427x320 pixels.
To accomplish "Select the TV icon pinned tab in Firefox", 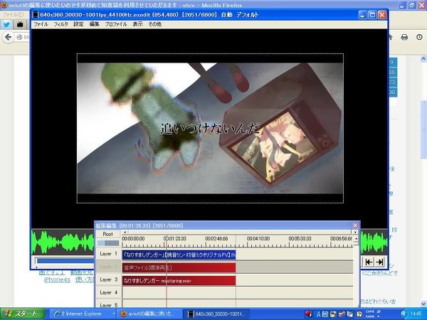I will 20,24.
